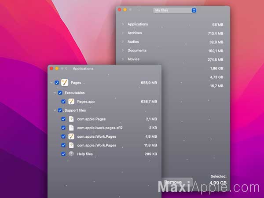The height and width of the screenshot is (198, 264).
Task: Click the Support files group label
Action: 75,110
